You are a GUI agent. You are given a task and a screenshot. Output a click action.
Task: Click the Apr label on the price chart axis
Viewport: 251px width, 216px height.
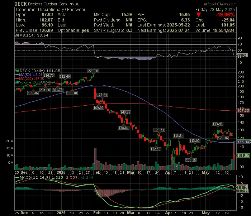(x=169, y=173)
